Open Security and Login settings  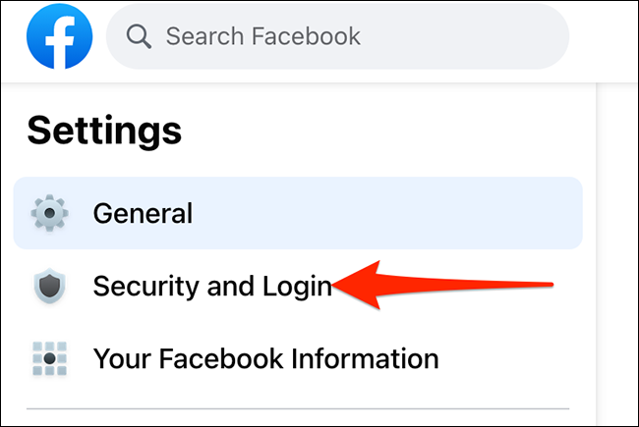[211, 286]
